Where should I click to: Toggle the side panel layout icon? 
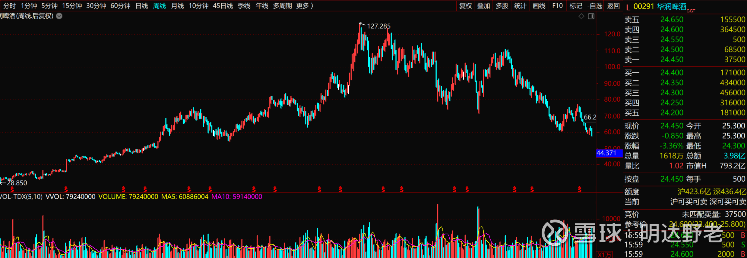[591, 16]
